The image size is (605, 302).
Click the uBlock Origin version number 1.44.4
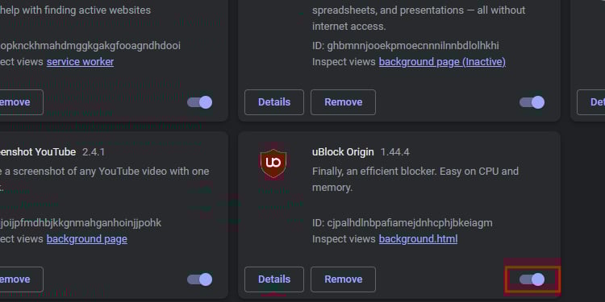(x=395, y=152)
